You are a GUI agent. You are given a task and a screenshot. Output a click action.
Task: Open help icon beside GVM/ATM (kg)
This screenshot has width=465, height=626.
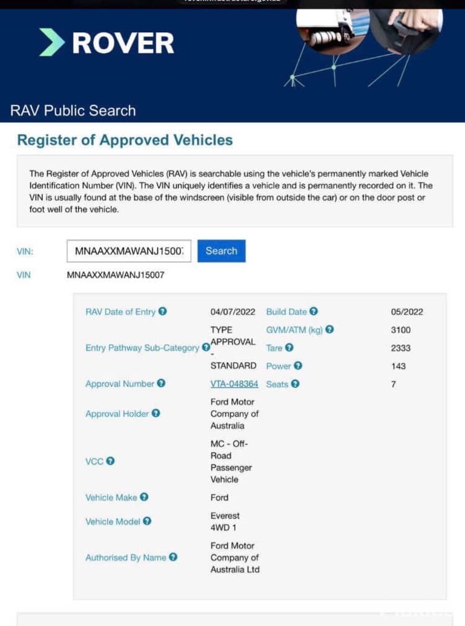pos(329,330)
